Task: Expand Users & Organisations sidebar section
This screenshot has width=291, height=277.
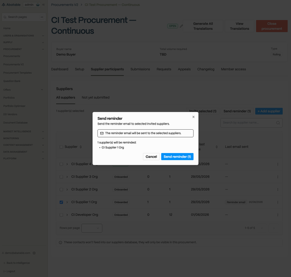Action: tap(23, 35)
